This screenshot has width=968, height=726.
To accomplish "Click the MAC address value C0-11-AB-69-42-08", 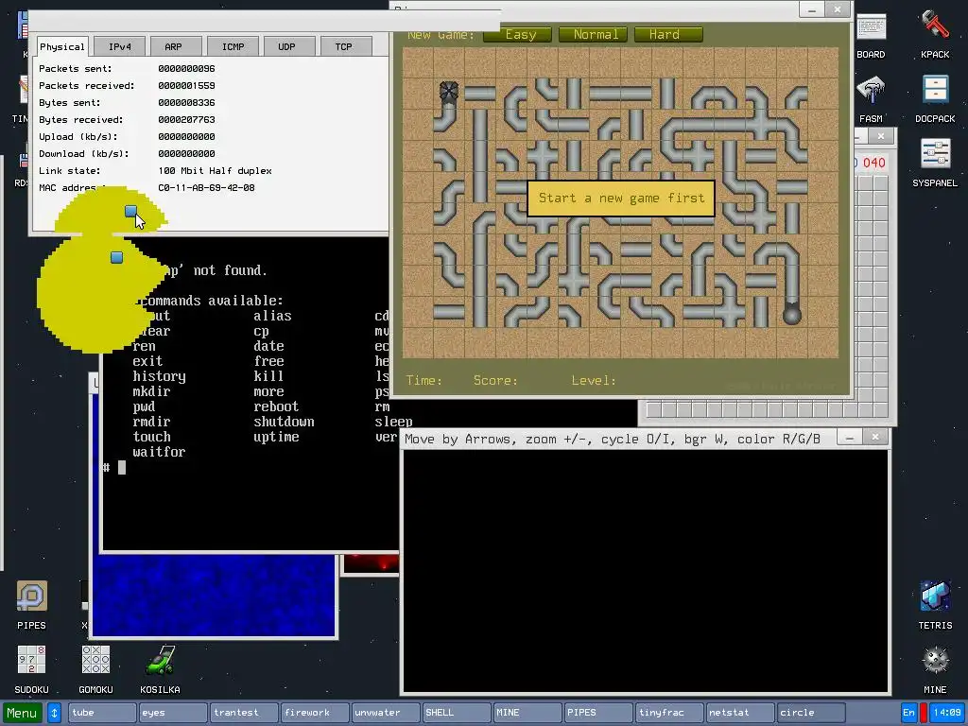I will point(206,188).
